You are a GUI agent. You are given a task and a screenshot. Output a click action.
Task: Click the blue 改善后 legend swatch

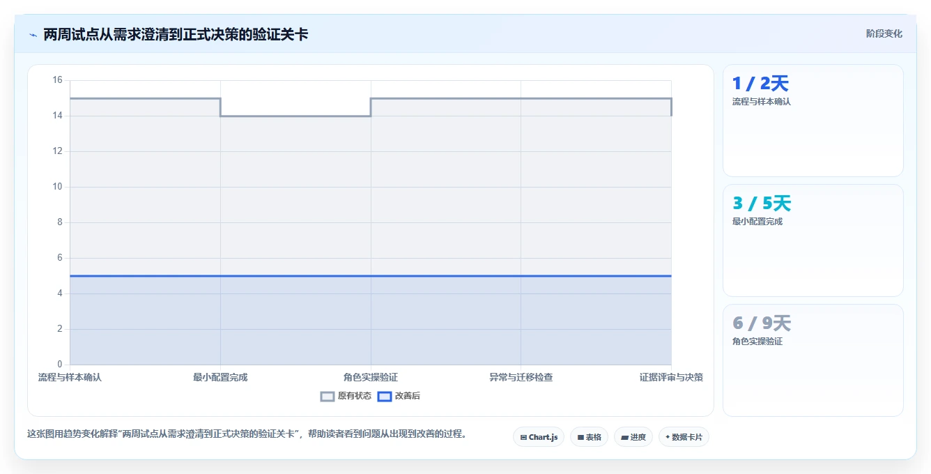[385, 396]
